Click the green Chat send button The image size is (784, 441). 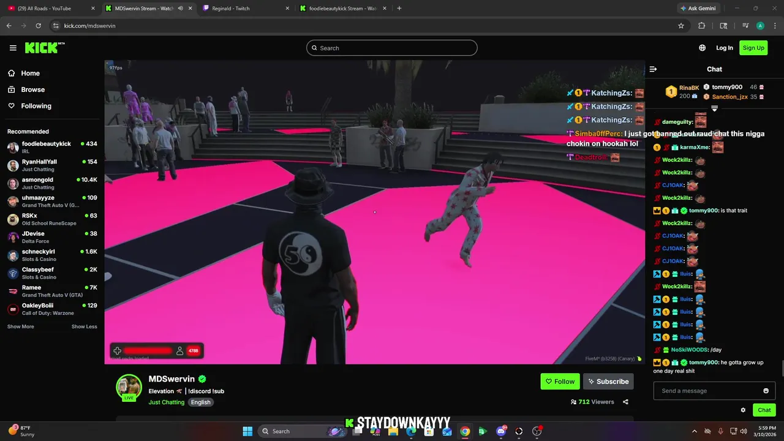click(764, 410)
